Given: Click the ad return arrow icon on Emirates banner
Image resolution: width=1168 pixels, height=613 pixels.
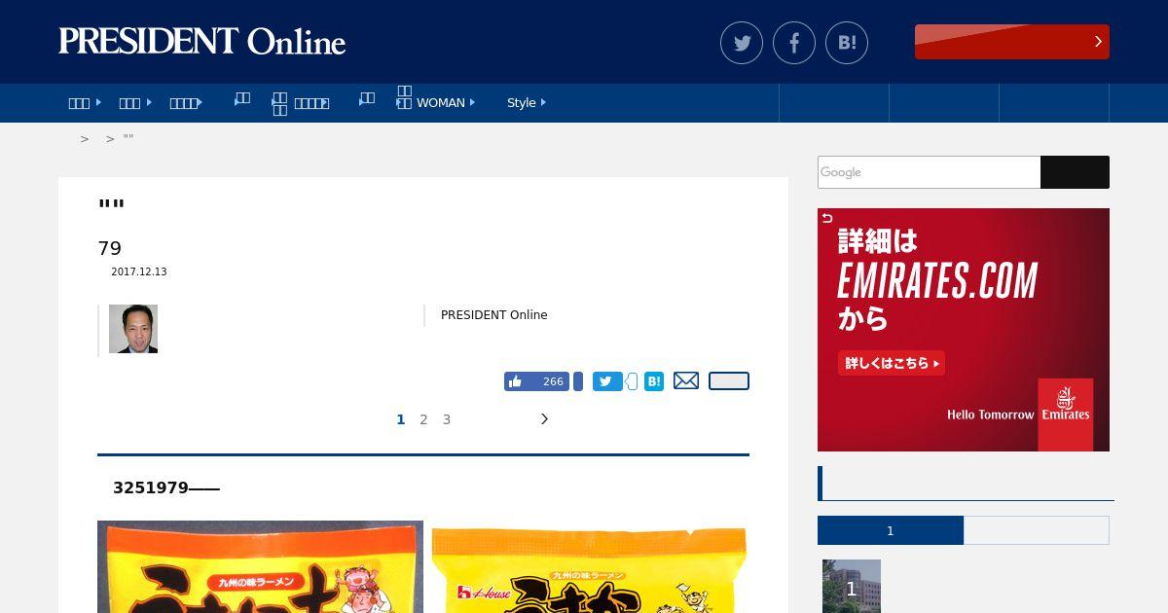Looking at the screenshot, I should [827, 218].
